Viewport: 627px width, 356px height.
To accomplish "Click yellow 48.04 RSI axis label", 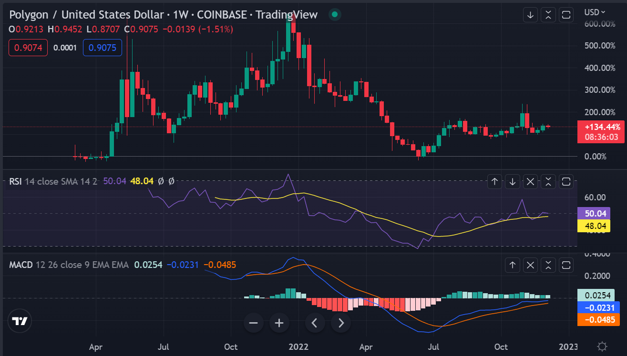I will [x=594, y=226].
